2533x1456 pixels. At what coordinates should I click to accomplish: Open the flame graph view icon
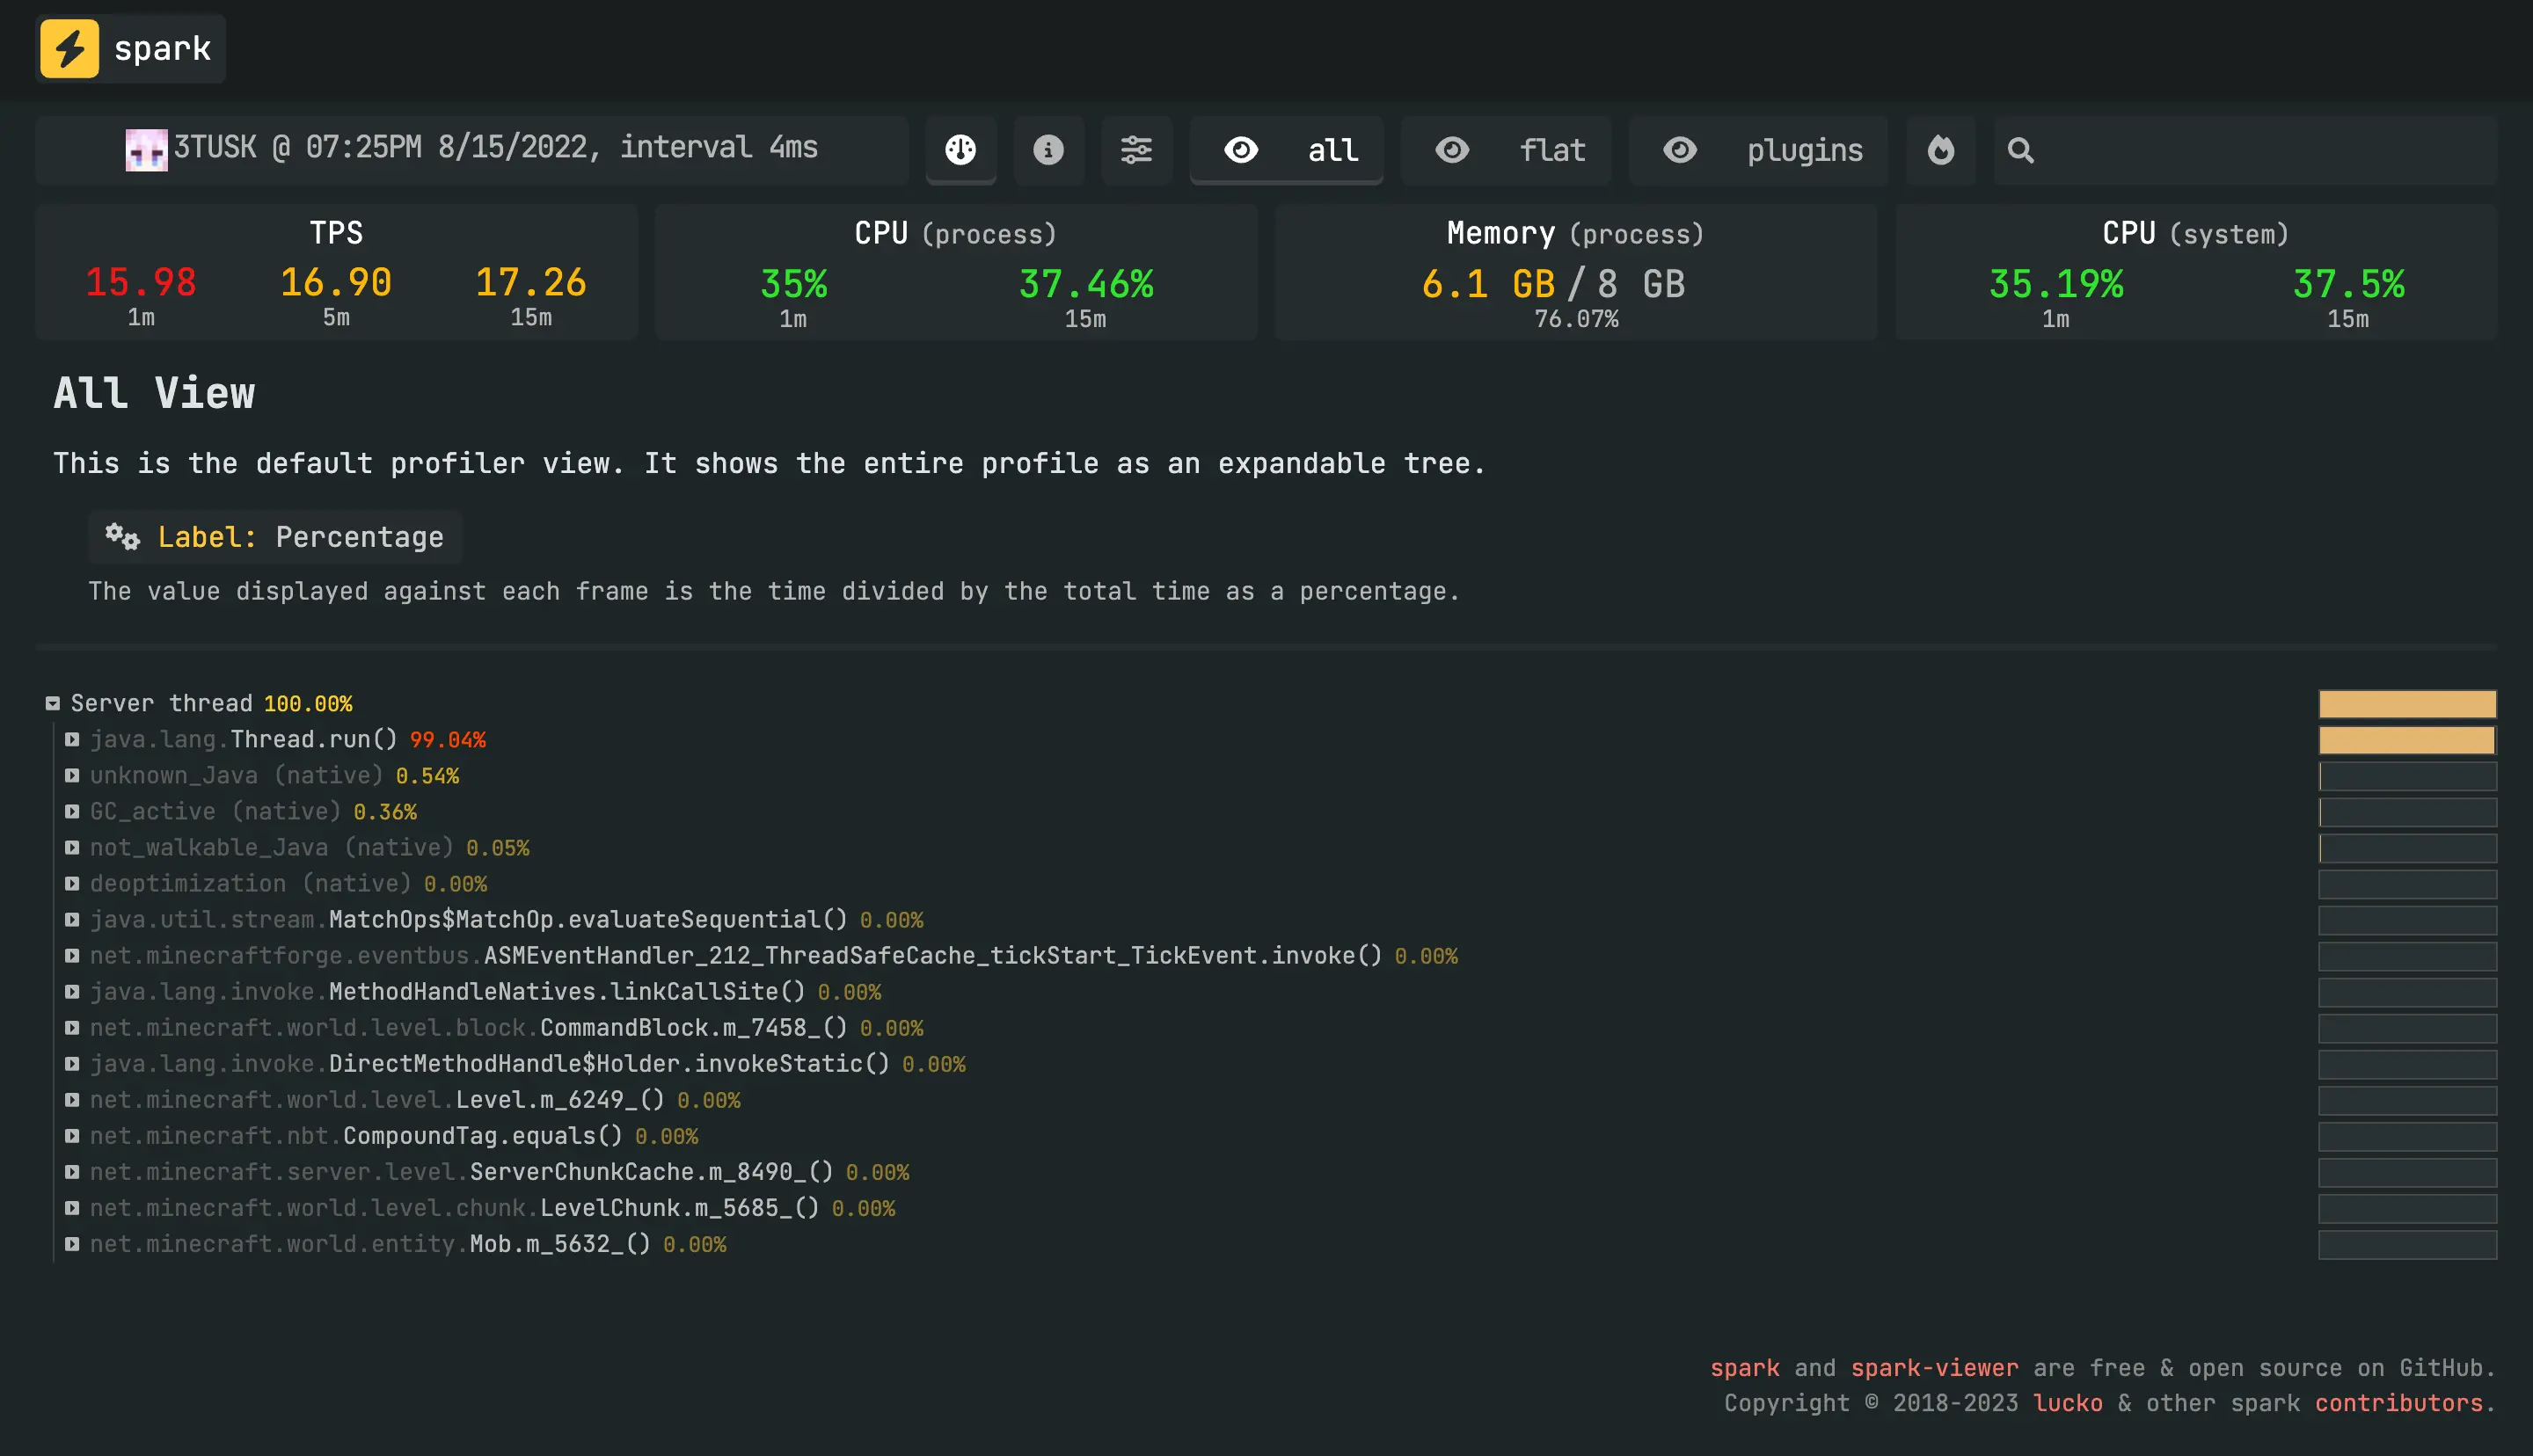[x=1940, y=150]
